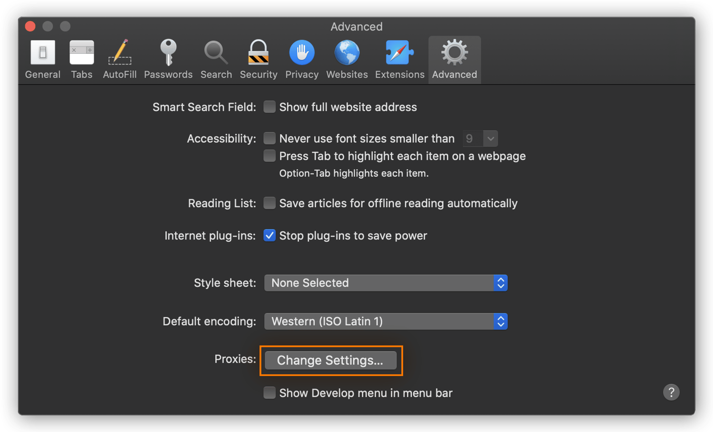Check Save articles for offline reading automatically
Image resolution: width=713 pixels, height=432 pixels.
(x=270, y=203)
